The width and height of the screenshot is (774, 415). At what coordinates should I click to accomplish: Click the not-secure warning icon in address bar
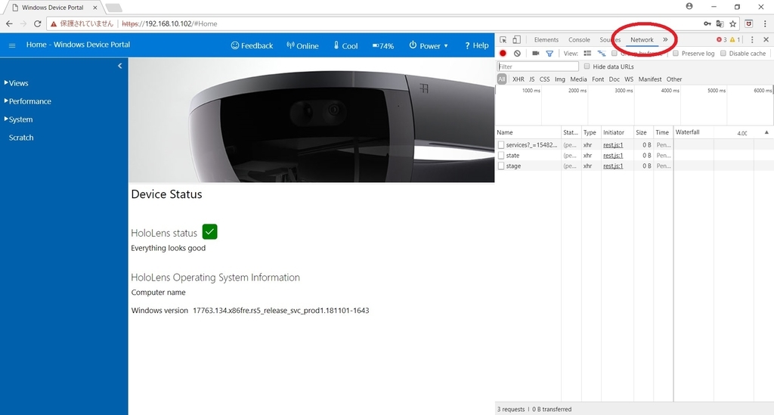(x=54, y=23)
